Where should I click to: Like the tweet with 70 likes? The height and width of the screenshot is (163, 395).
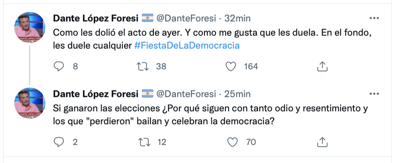[x=232, y=142]
